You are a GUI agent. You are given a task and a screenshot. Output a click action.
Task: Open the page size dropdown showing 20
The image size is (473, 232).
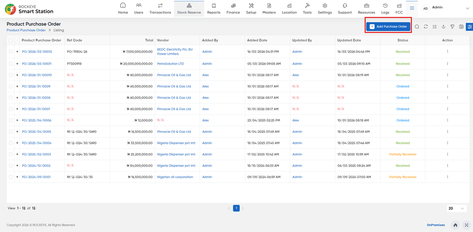point(456,208)
